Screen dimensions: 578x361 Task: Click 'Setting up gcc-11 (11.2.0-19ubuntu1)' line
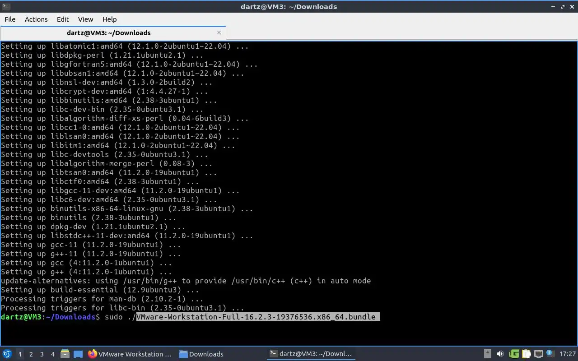(x=91, y=245)
